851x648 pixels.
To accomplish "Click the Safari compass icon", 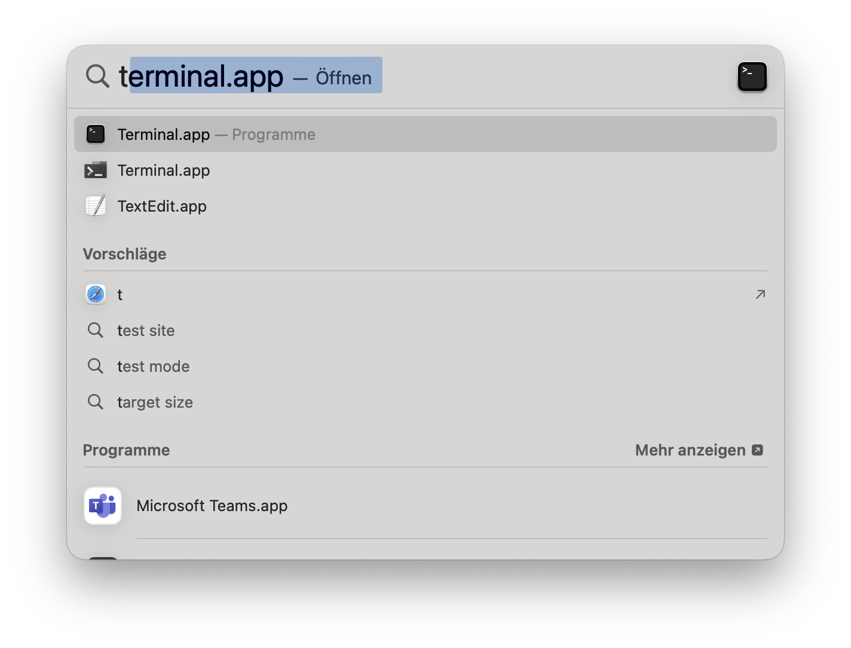I will 96,294.
